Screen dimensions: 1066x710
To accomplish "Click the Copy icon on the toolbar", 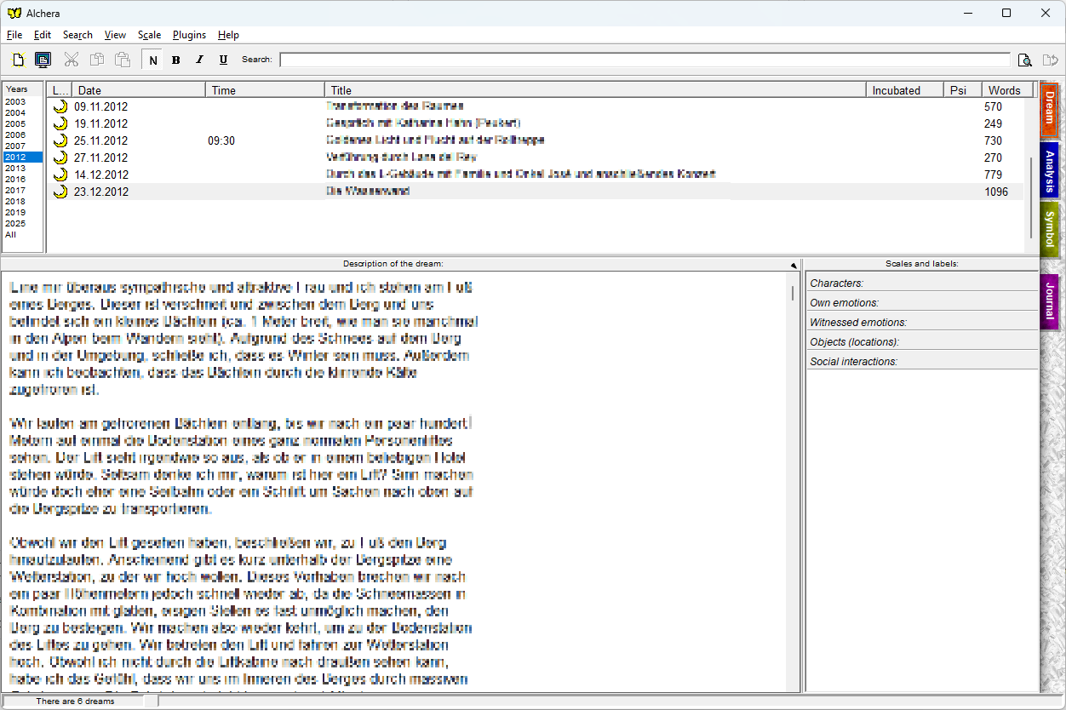I will tap(96, 60).
